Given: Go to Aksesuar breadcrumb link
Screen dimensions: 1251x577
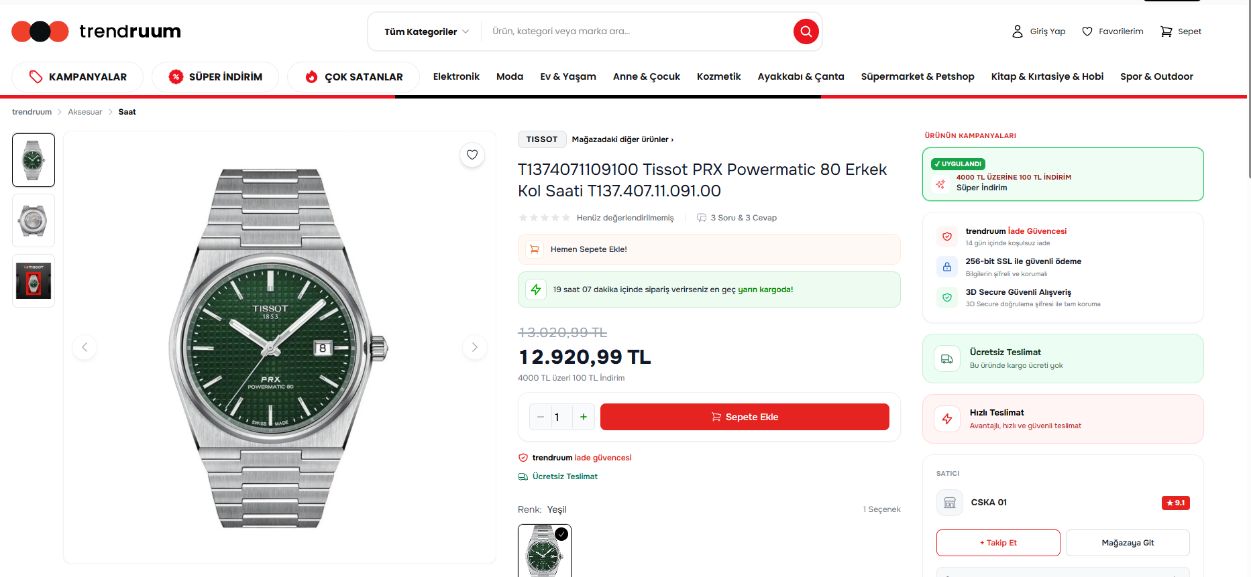Looking at the screenshot, I should point(85,112).
